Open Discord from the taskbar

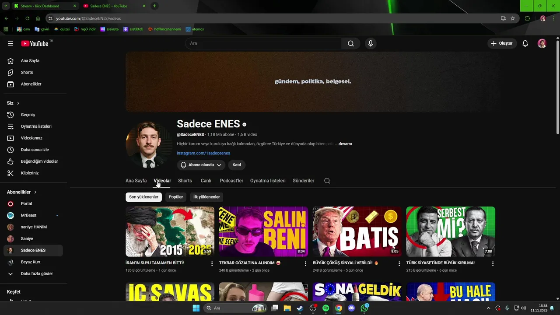click(351, 308)
